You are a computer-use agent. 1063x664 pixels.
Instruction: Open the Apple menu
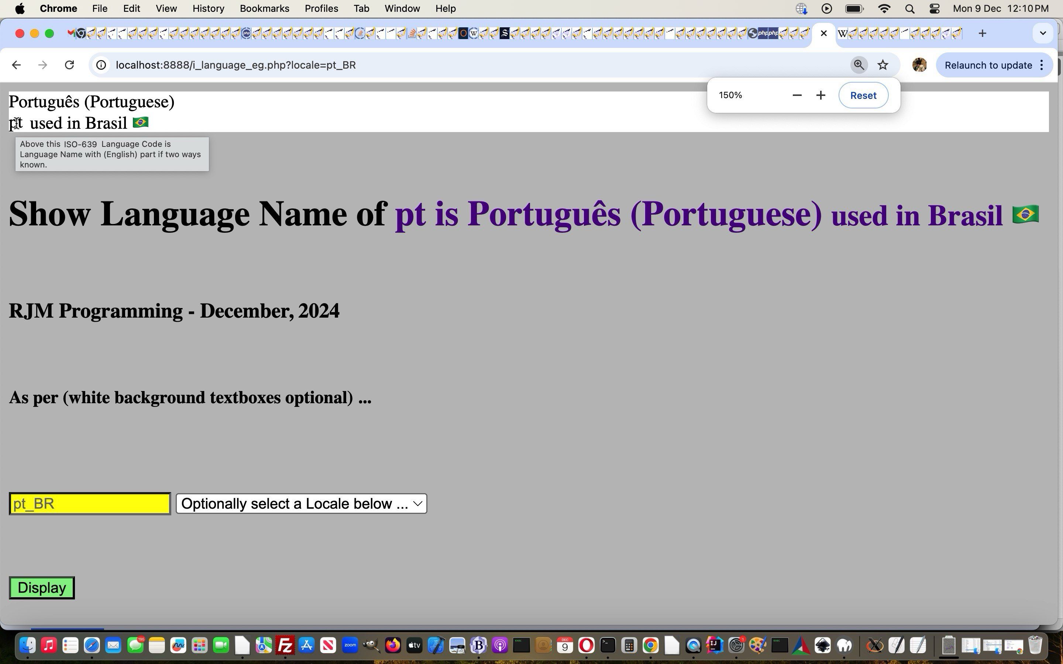tap(20, 8)
